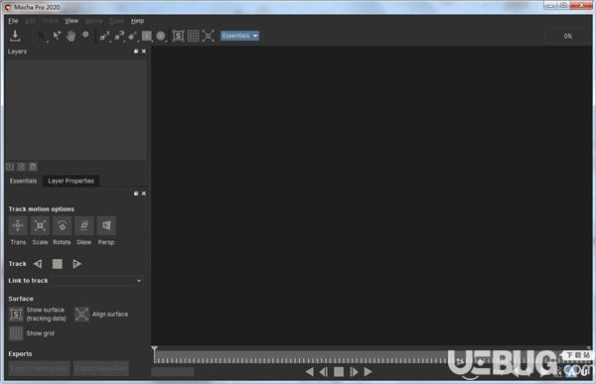Viewport: 596px width, 384px height.
Task: Toggle Skew tracking option
Action: tap(84, 225)
